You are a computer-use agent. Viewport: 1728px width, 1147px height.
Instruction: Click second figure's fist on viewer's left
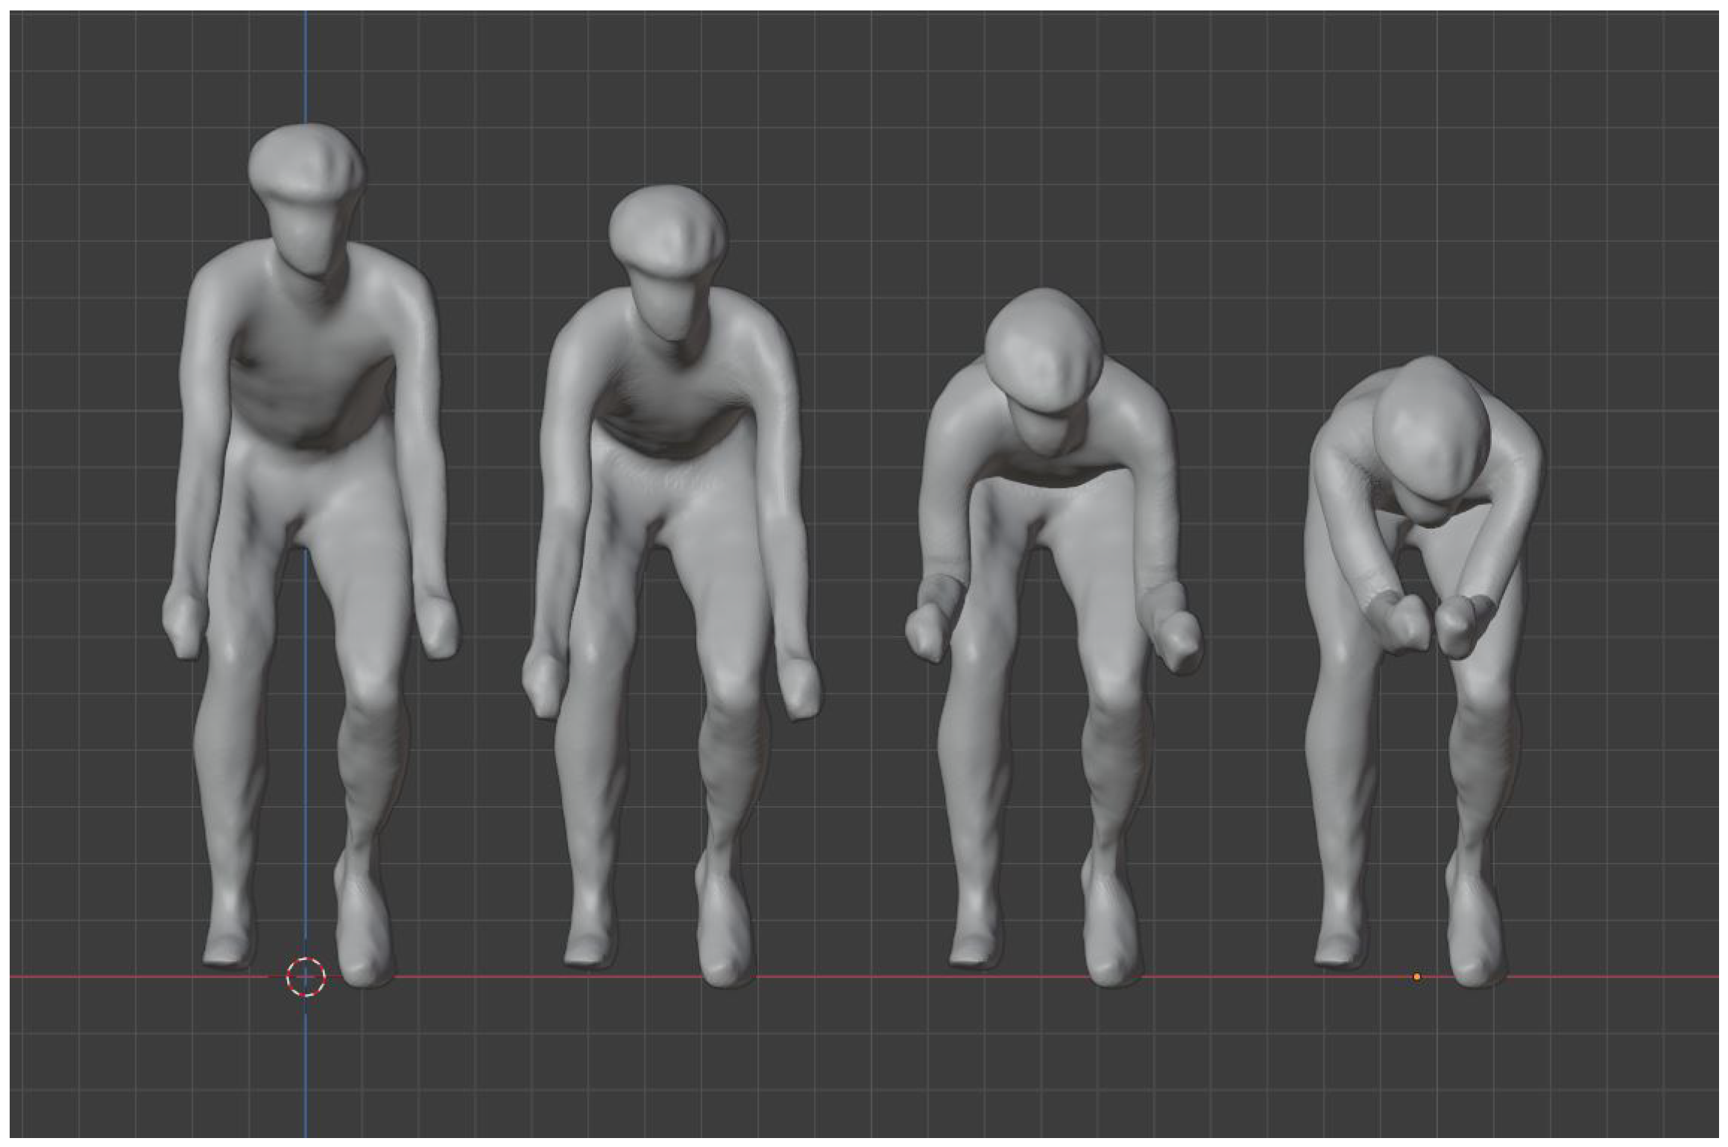click(543, 682)
